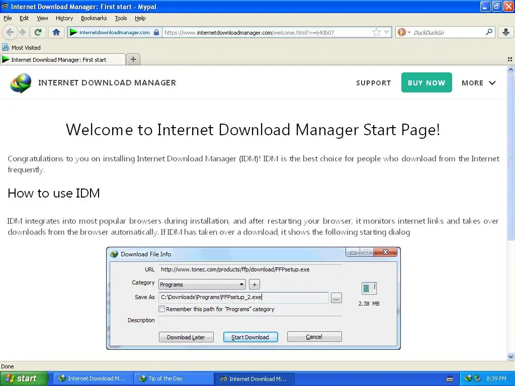
Task: Click the 'Done' status bar text
Action: (x=7, y=366)
